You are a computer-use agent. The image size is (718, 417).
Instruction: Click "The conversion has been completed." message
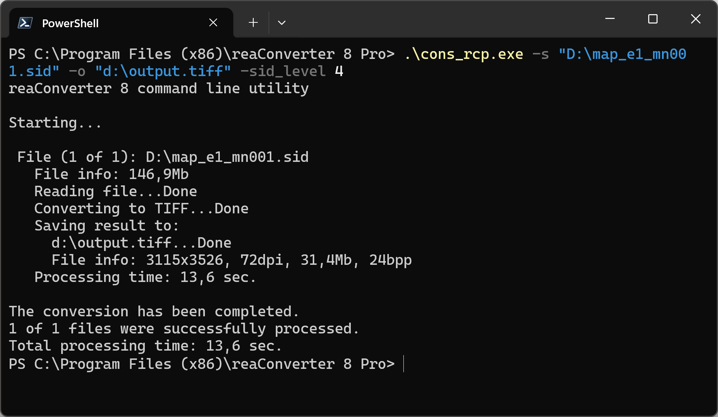point(154,312)
